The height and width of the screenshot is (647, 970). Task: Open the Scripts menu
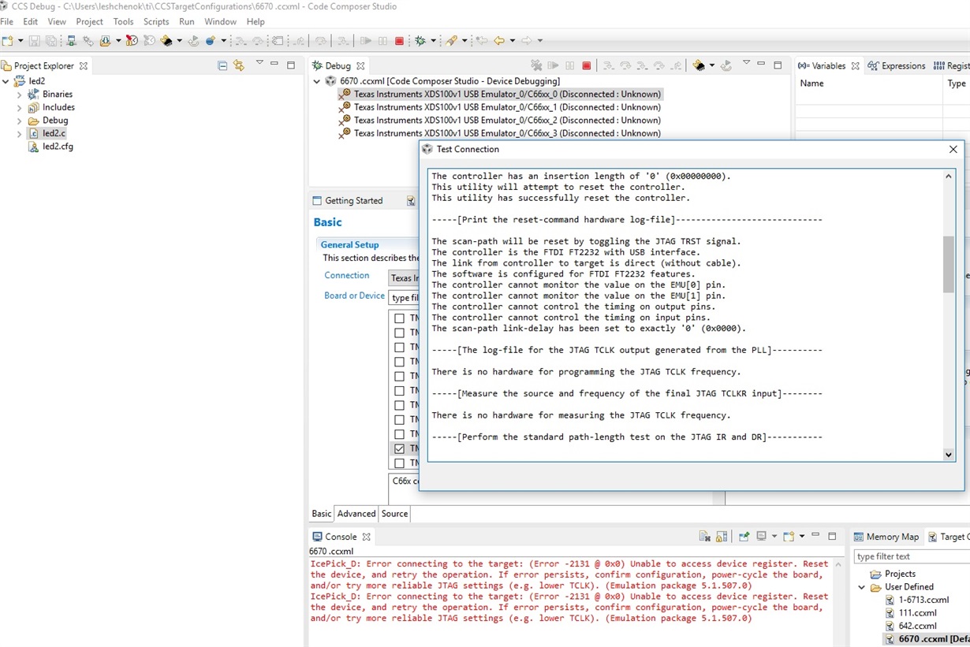pos(156,21)
